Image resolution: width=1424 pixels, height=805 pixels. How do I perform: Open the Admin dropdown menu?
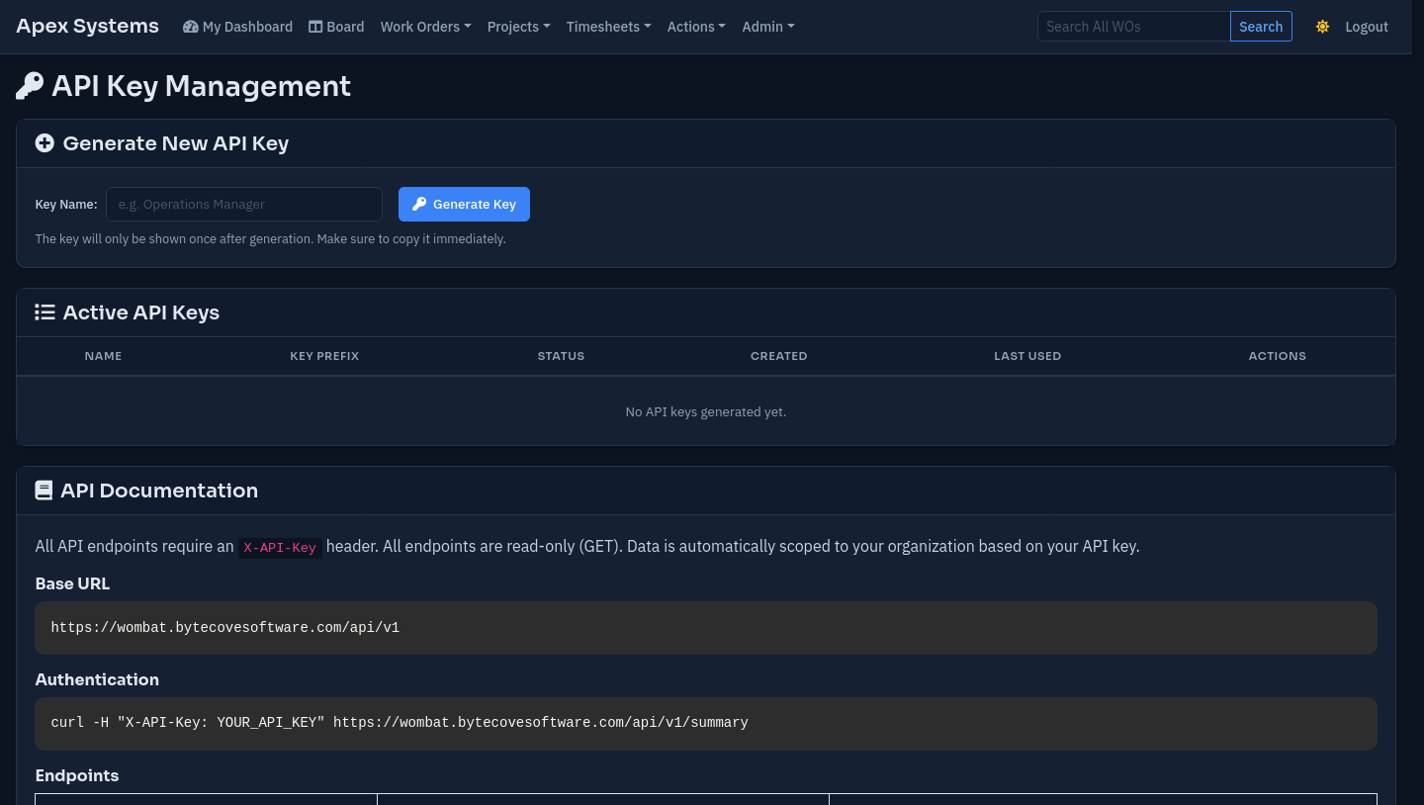point(767,27)
